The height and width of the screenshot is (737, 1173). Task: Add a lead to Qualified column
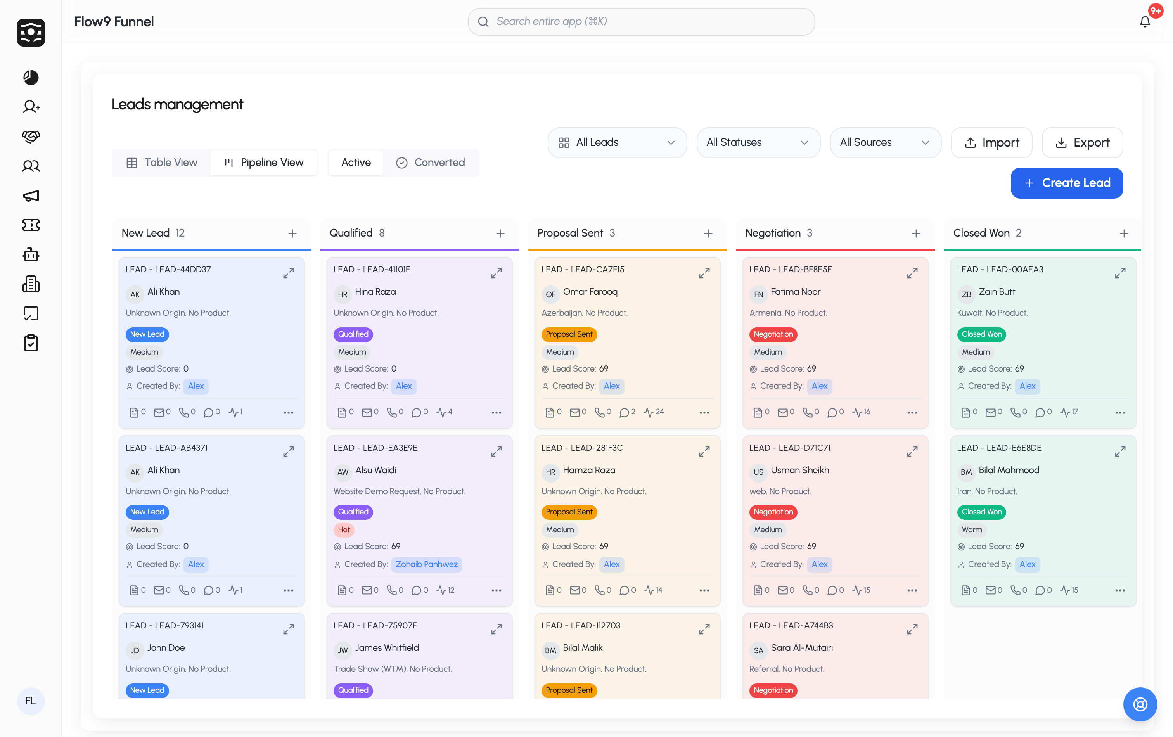[x=500, y=234]
